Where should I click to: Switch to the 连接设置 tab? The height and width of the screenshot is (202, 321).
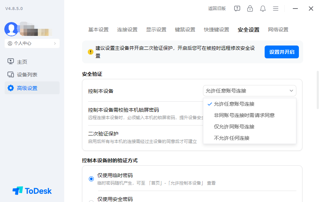point(127,30)
